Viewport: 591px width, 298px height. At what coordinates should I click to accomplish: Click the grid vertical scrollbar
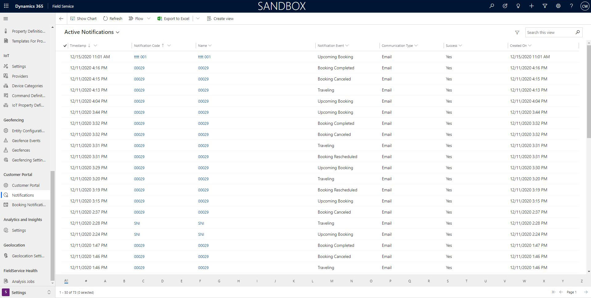tap(589, 92)
